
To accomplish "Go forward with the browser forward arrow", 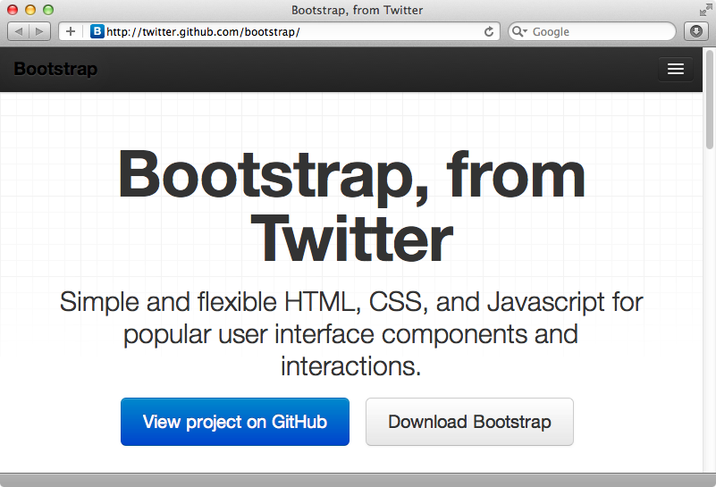I will point(39,31).
